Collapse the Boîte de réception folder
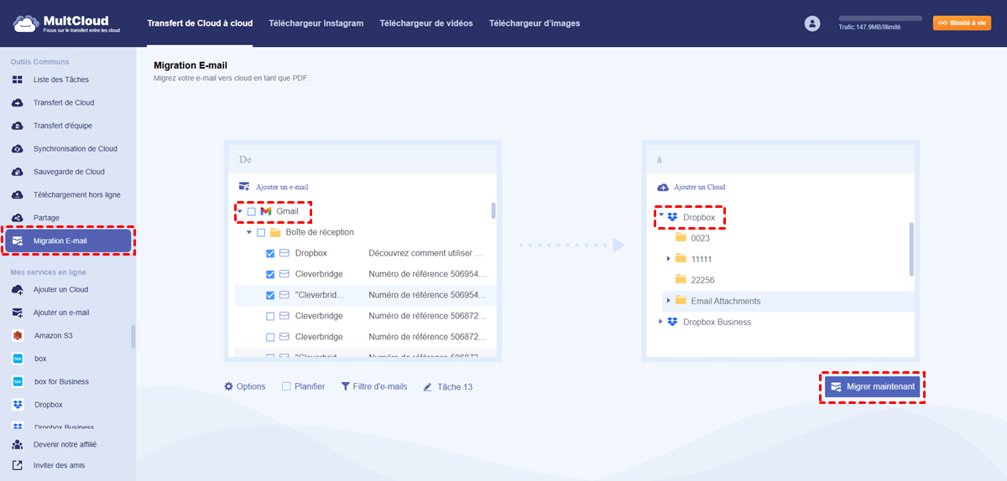The width and height of the screenshot is (1007, 481). [x=248, y=232]
